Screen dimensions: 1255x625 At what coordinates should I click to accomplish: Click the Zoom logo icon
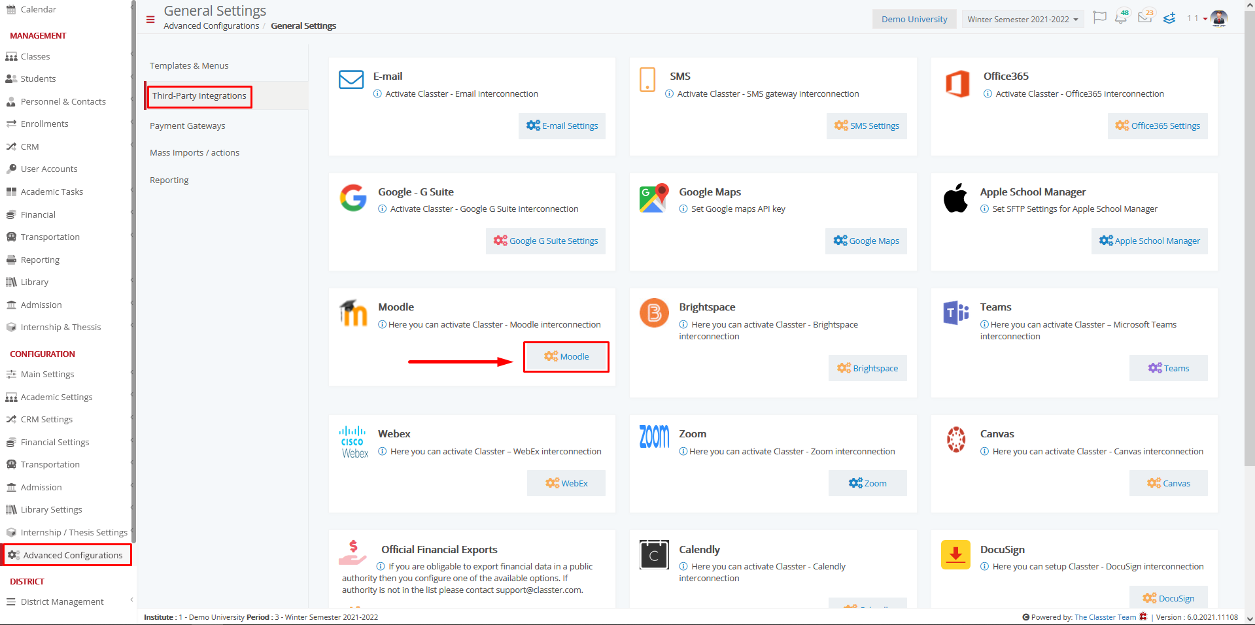(654, 437)
